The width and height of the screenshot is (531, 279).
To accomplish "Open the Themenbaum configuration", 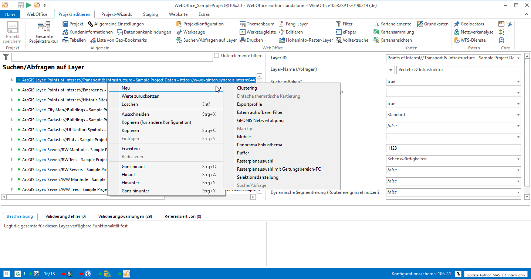I will click(x=257, y=24).
